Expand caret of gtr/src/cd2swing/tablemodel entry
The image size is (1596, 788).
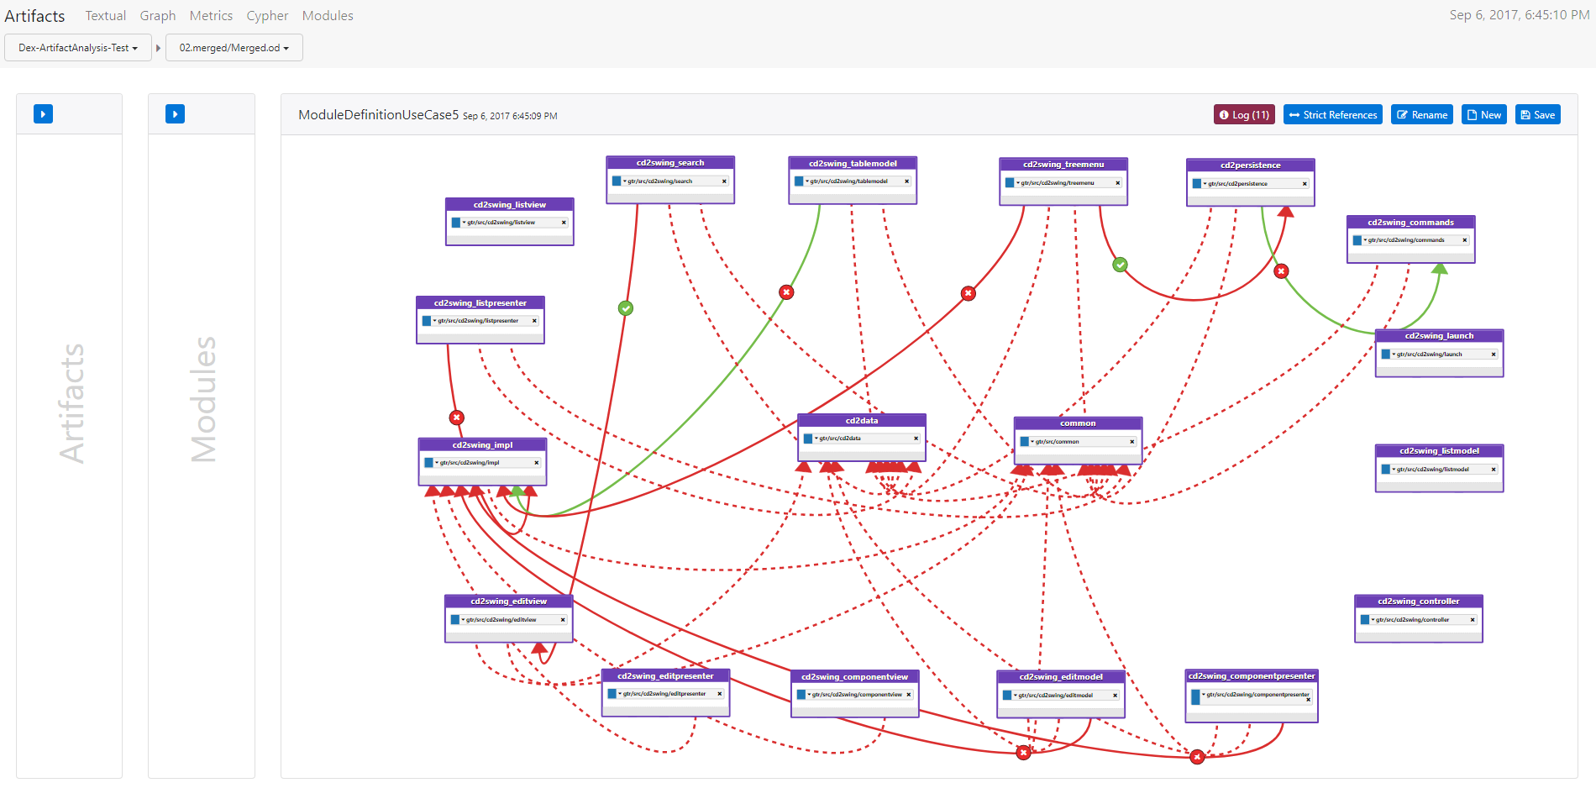tap(807, 181)
